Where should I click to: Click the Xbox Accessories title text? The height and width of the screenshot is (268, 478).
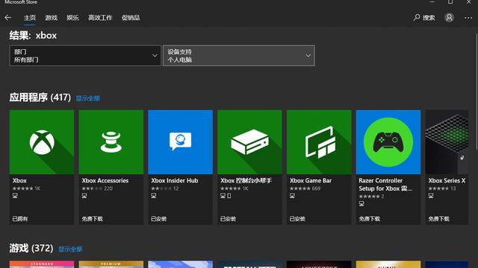pos(105,180)
